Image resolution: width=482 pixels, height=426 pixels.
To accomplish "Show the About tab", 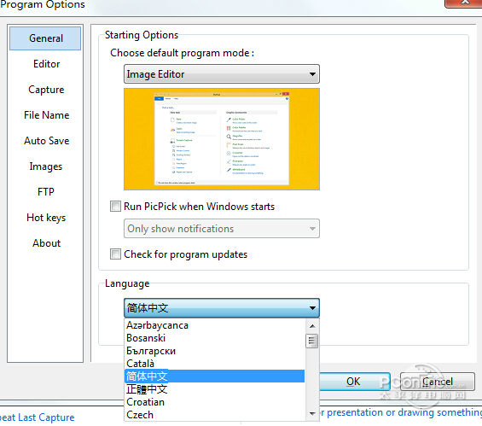I will 46,243.
